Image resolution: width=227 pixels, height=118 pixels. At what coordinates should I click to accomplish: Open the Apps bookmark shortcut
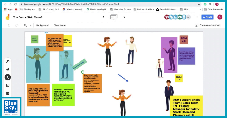click(9, 9)
